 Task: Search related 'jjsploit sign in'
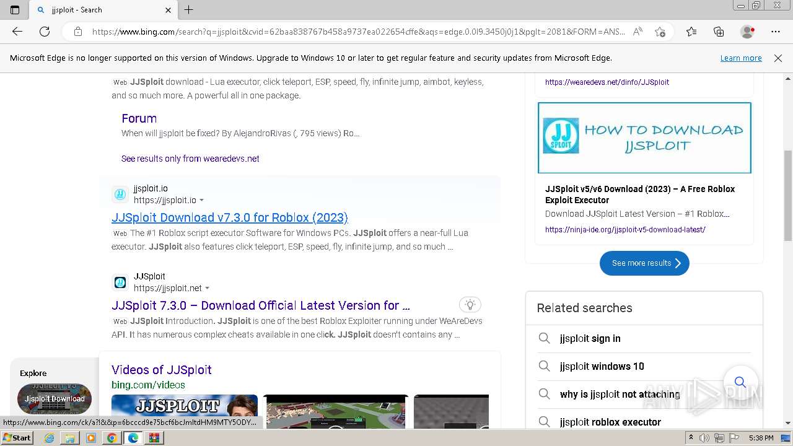point(590,338)
